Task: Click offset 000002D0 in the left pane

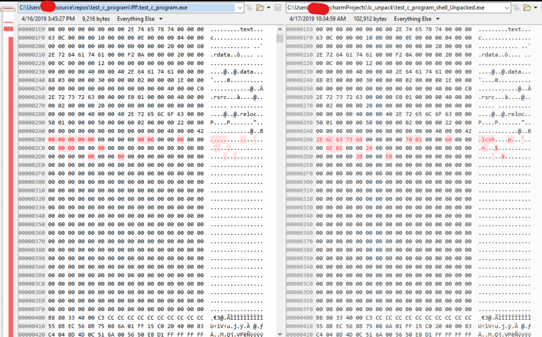Action: pyautogui.click(x=31, y=157)
